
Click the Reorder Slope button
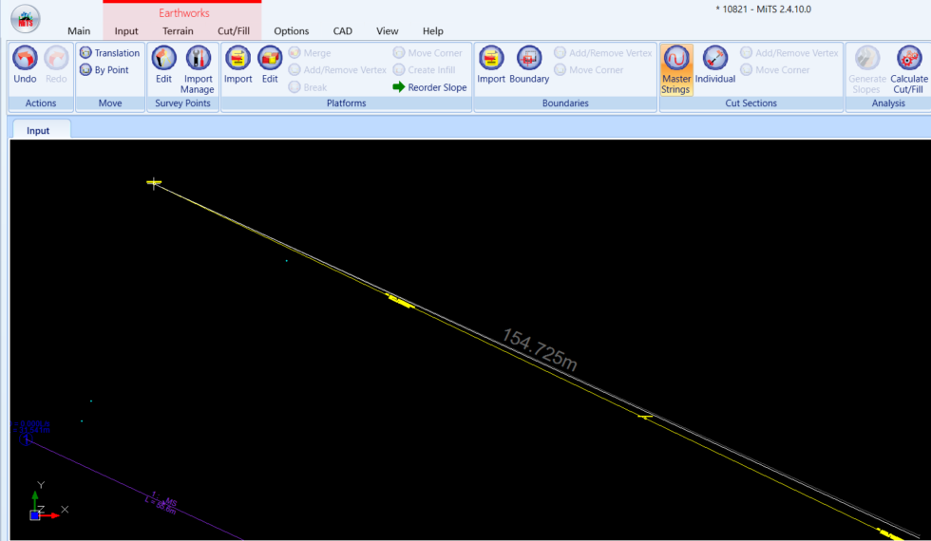click(429, 87)
